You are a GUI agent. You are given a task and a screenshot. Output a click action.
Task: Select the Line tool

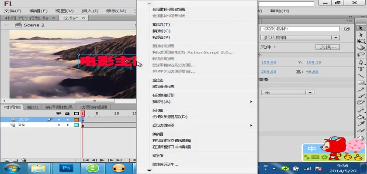click(x=361, y=76)
